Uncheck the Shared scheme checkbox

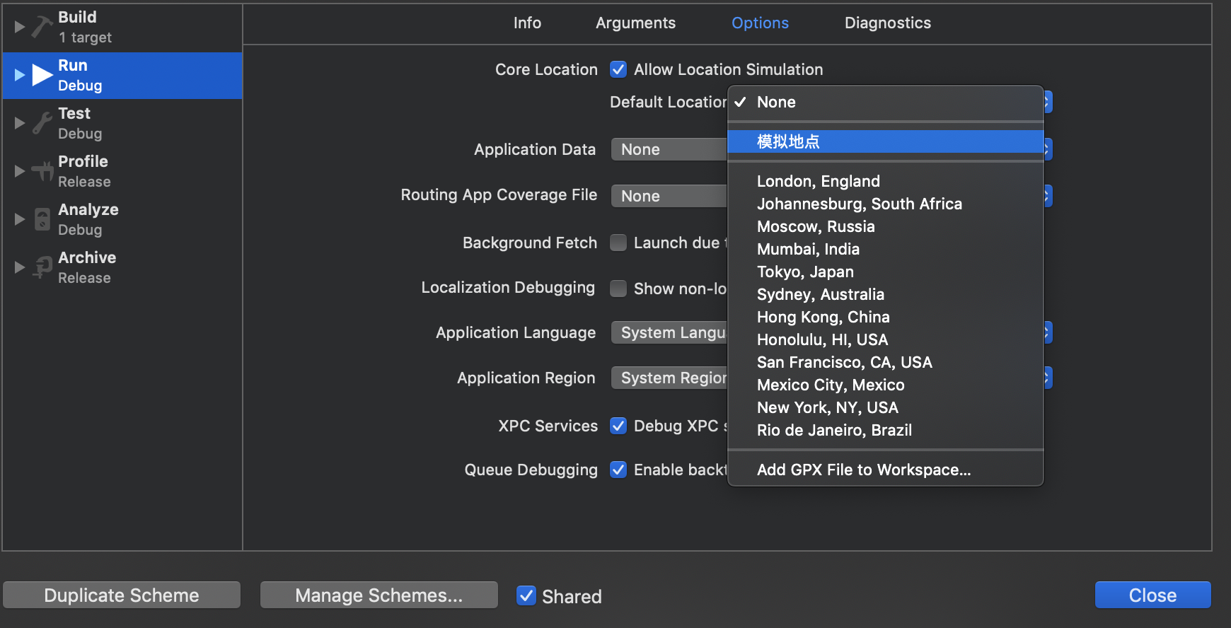point(526,595)
